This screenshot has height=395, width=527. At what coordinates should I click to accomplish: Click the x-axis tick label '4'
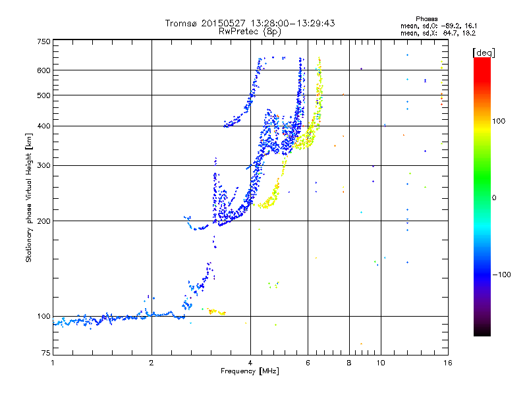[250, 363]
